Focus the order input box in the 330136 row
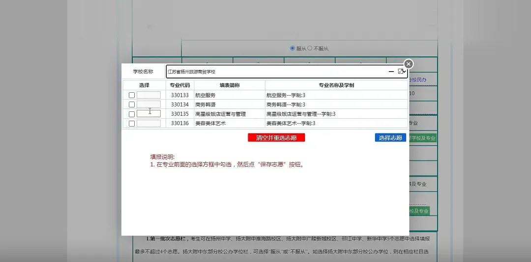Image resolution: width=531 pixels, height=262 pixels. point(148,123)
